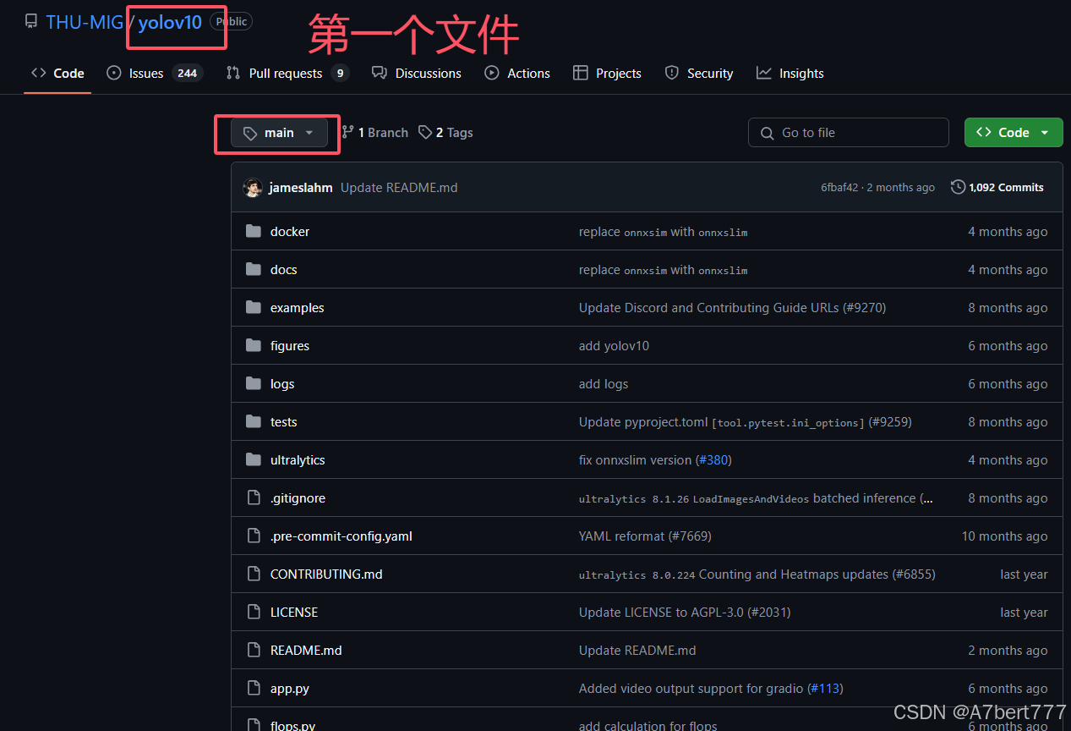Open commit hash 6fbaf42
This screenshot has width=1071, height=731.
click(x=839, y=188)
